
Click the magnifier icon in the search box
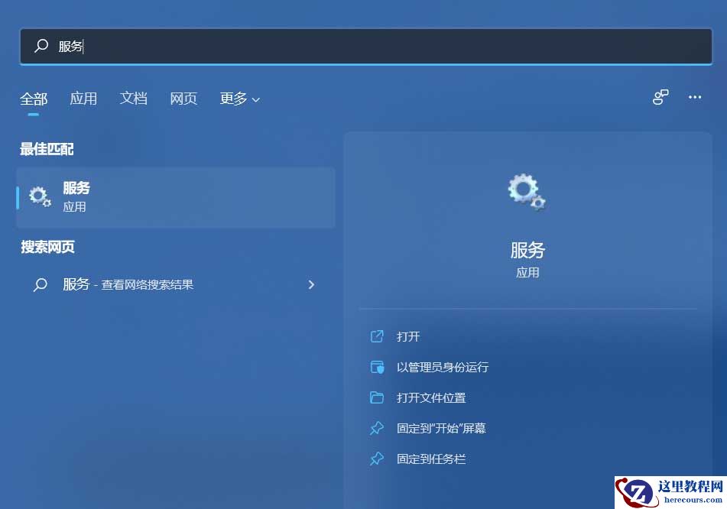(x=41, y=45)
